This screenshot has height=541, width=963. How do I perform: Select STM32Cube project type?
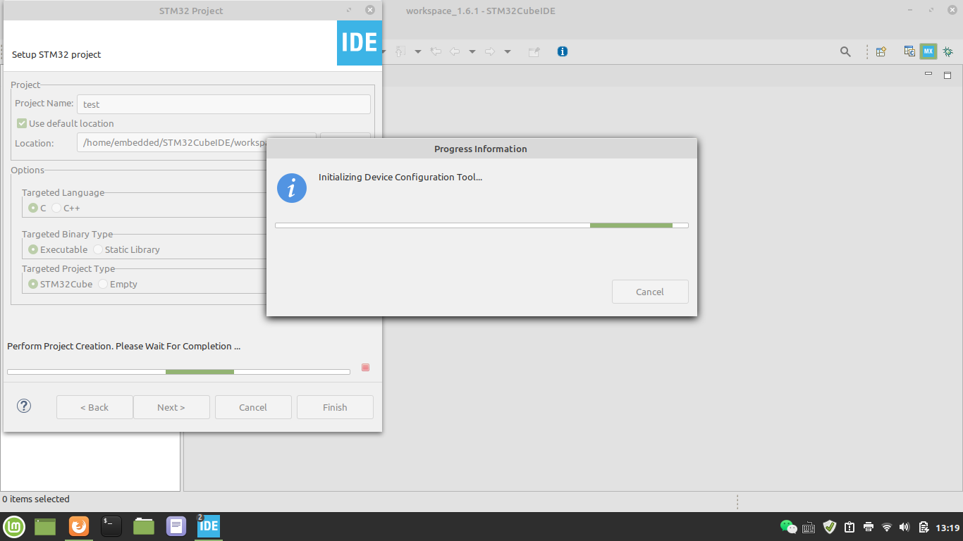pyautogui.click(x=32, y=284)
